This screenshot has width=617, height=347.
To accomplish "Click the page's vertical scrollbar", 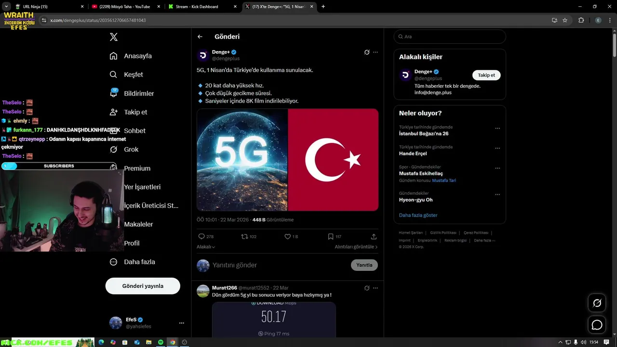I will [x=614, y=46].
